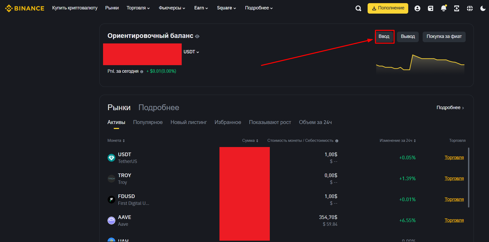Select the Объем за 24ч tab

click(315, 122)
